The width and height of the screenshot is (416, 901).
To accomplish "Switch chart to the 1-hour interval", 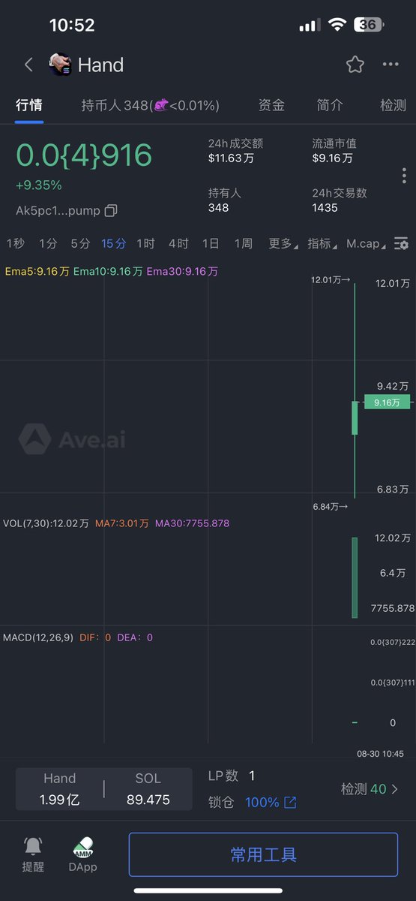I will [145, 243].
